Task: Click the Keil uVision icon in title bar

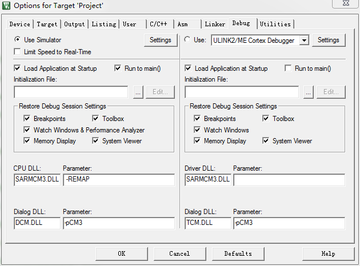Action: tap(6, 6)
